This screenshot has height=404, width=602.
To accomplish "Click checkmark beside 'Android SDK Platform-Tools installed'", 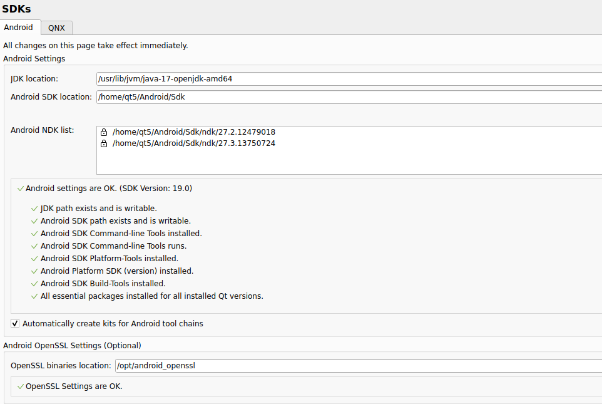I will [34, 259].
